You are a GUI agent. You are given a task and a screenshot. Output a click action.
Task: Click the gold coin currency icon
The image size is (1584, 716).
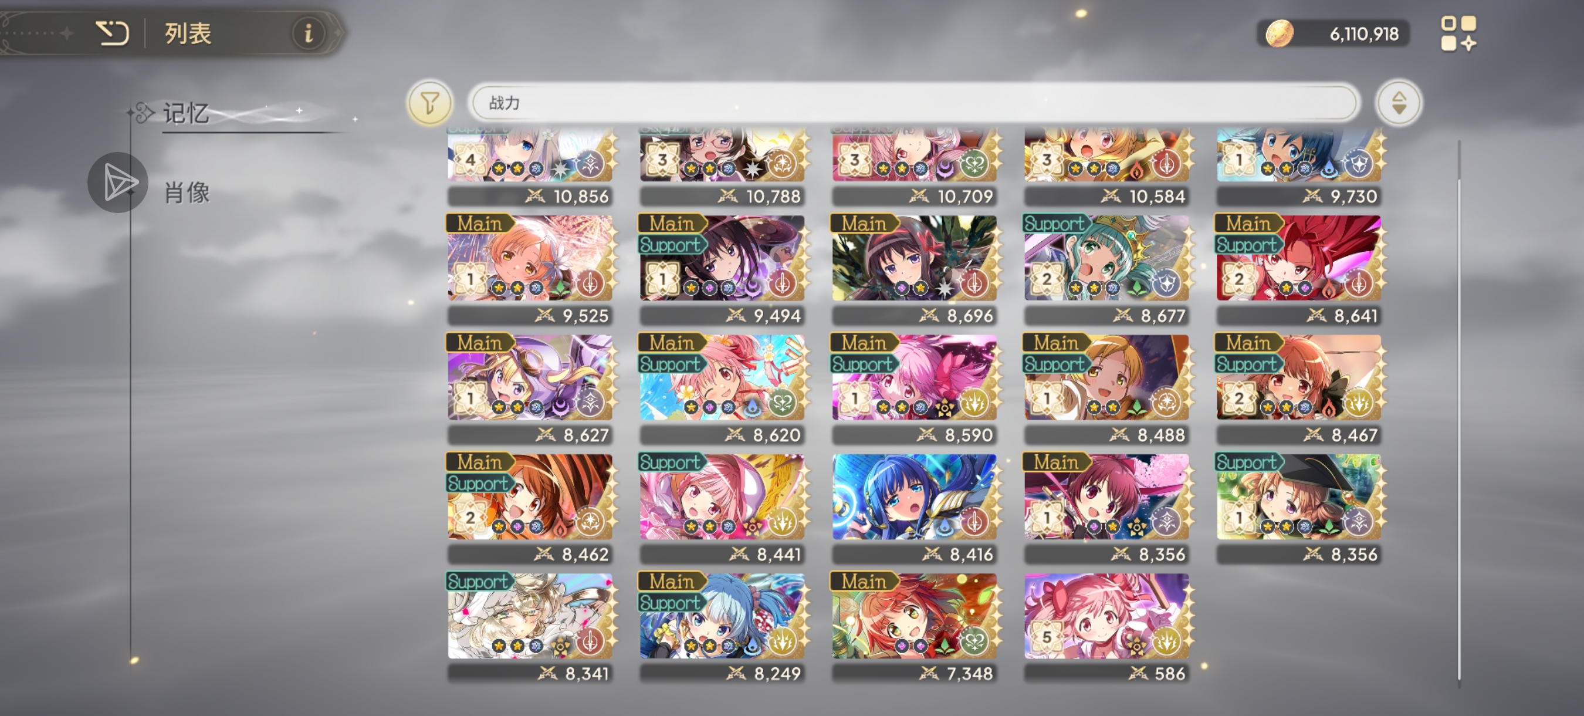(x=1280, y=34)
